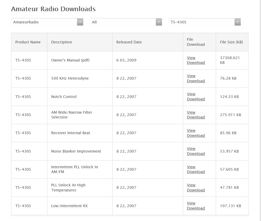Viewport: 261px width, 221px height.
Task: View the Noise Blanker Improvement file
Action: click(191, 149)
